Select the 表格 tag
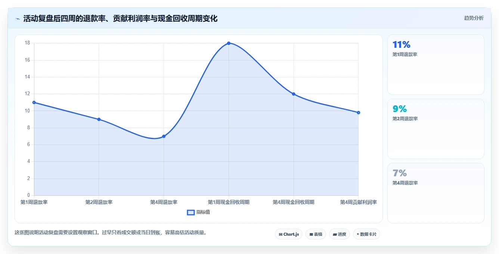This screenshot has height=254, width=499. tap(316, 234)
